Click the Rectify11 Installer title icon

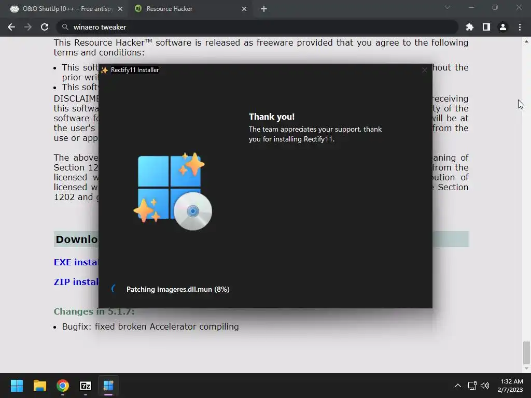[x=104, y=70]
